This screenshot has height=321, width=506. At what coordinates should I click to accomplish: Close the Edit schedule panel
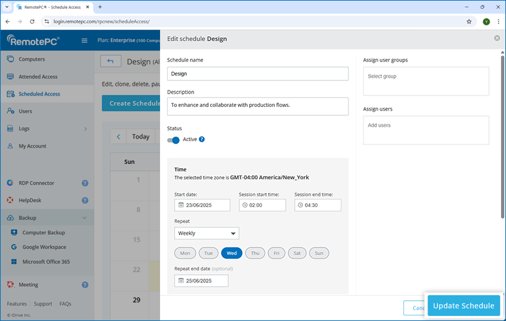pos(497,38)
